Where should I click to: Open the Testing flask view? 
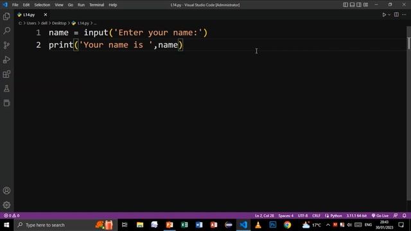click(x=6, y=89)
